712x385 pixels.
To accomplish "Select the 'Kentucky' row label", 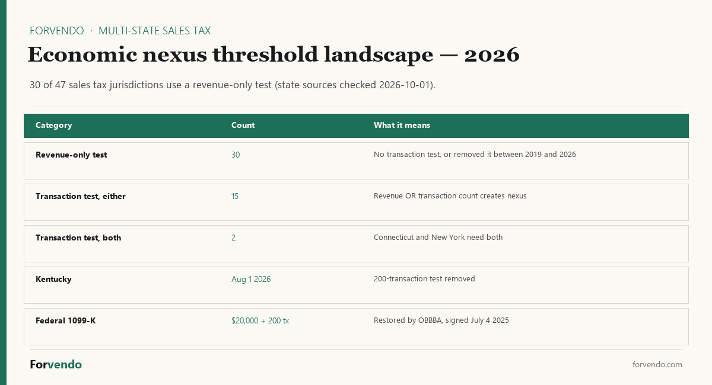I will pyautogui.click(x=53, y=279).
